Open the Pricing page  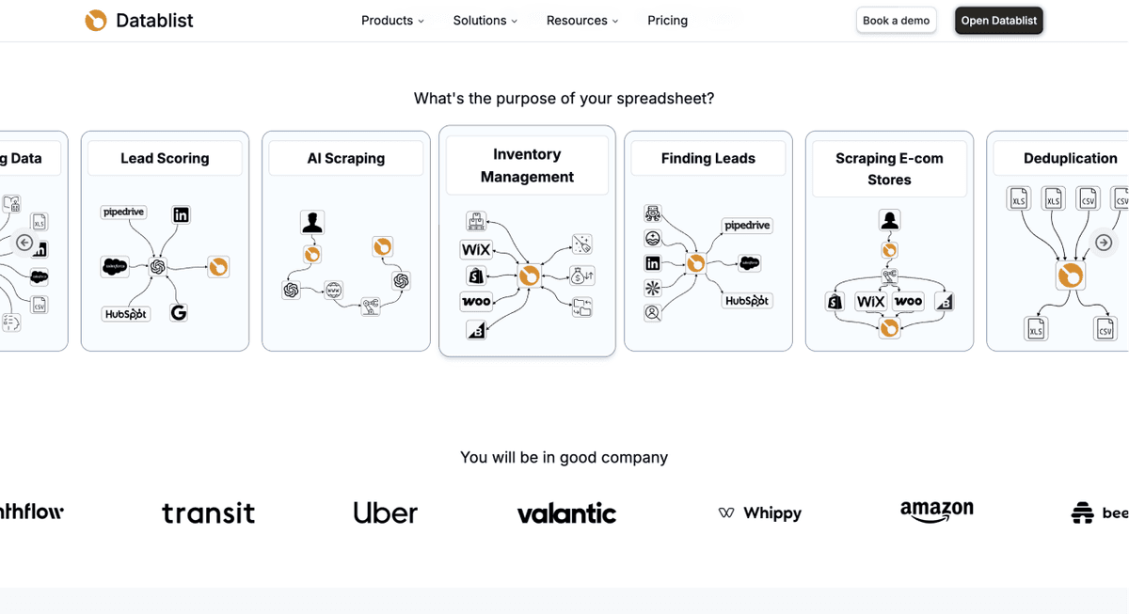[667, 21]
